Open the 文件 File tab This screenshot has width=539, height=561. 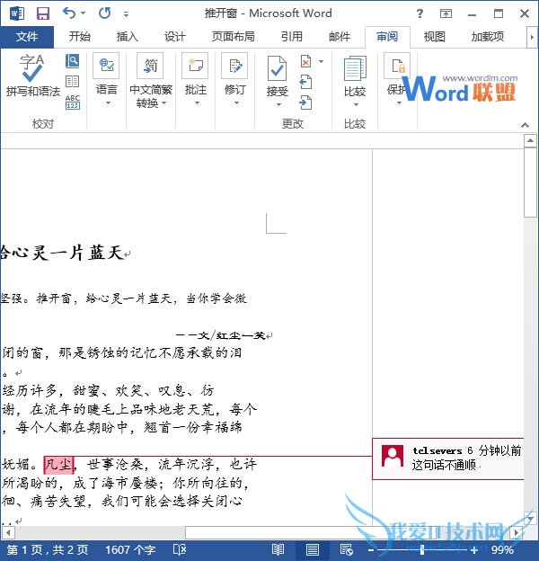click(27, 37)
